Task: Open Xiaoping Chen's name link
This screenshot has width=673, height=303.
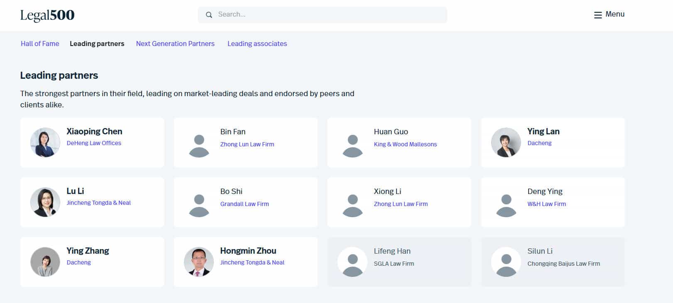Action: pyautogui.click(x=94, y=131)
